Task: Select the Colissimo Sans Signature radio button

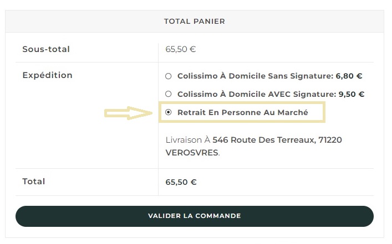Action: tap(169, 76)
